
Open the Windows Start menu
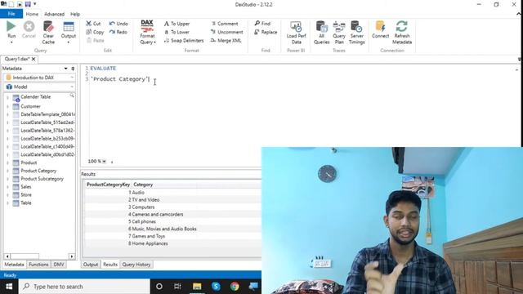(x=9, y=287)
